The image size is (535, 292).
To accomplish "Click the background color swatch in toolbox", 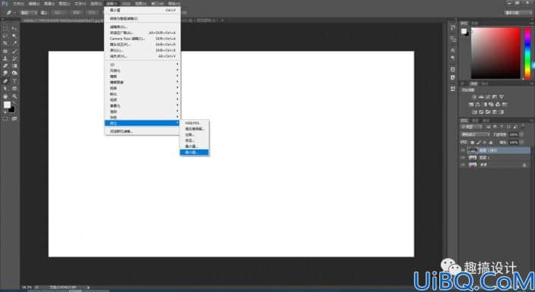I will click(x=12, y=109).
